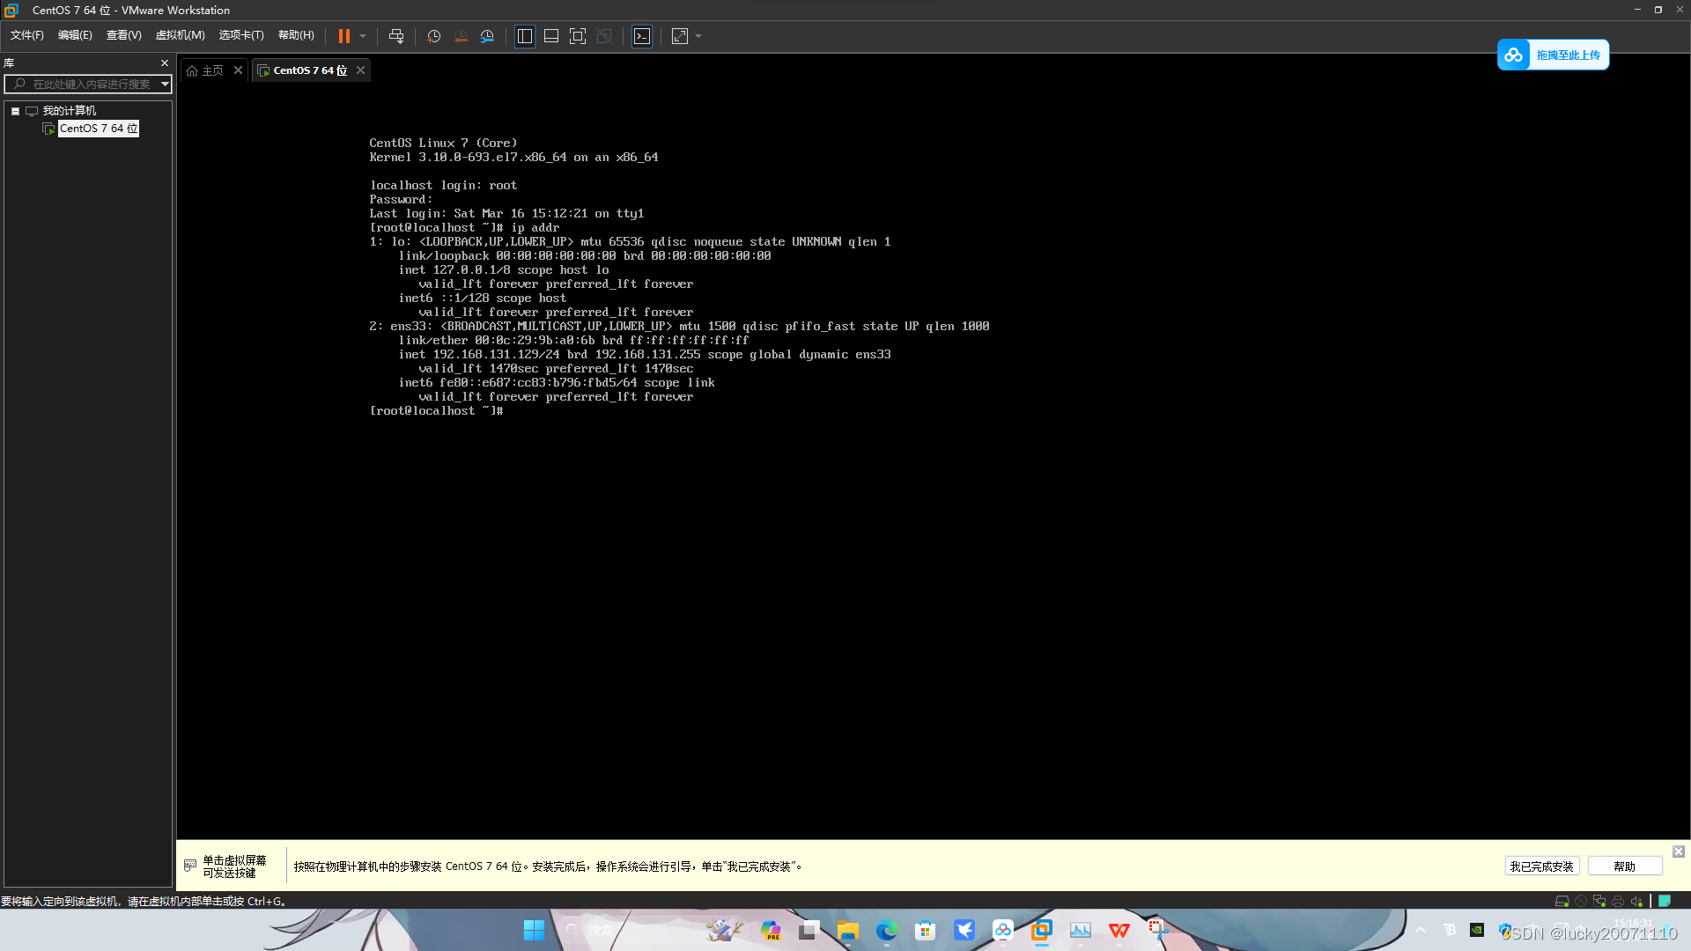Image resolution: width=1691 pixels, height=951 pixels.
Task: Click the 拖拽至此上传 cloud upload icon
Action: click(1513, 55)
